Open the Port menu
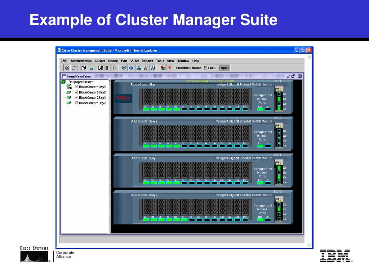The width and height of the screenshot is (369, 277). click(124, 61)
